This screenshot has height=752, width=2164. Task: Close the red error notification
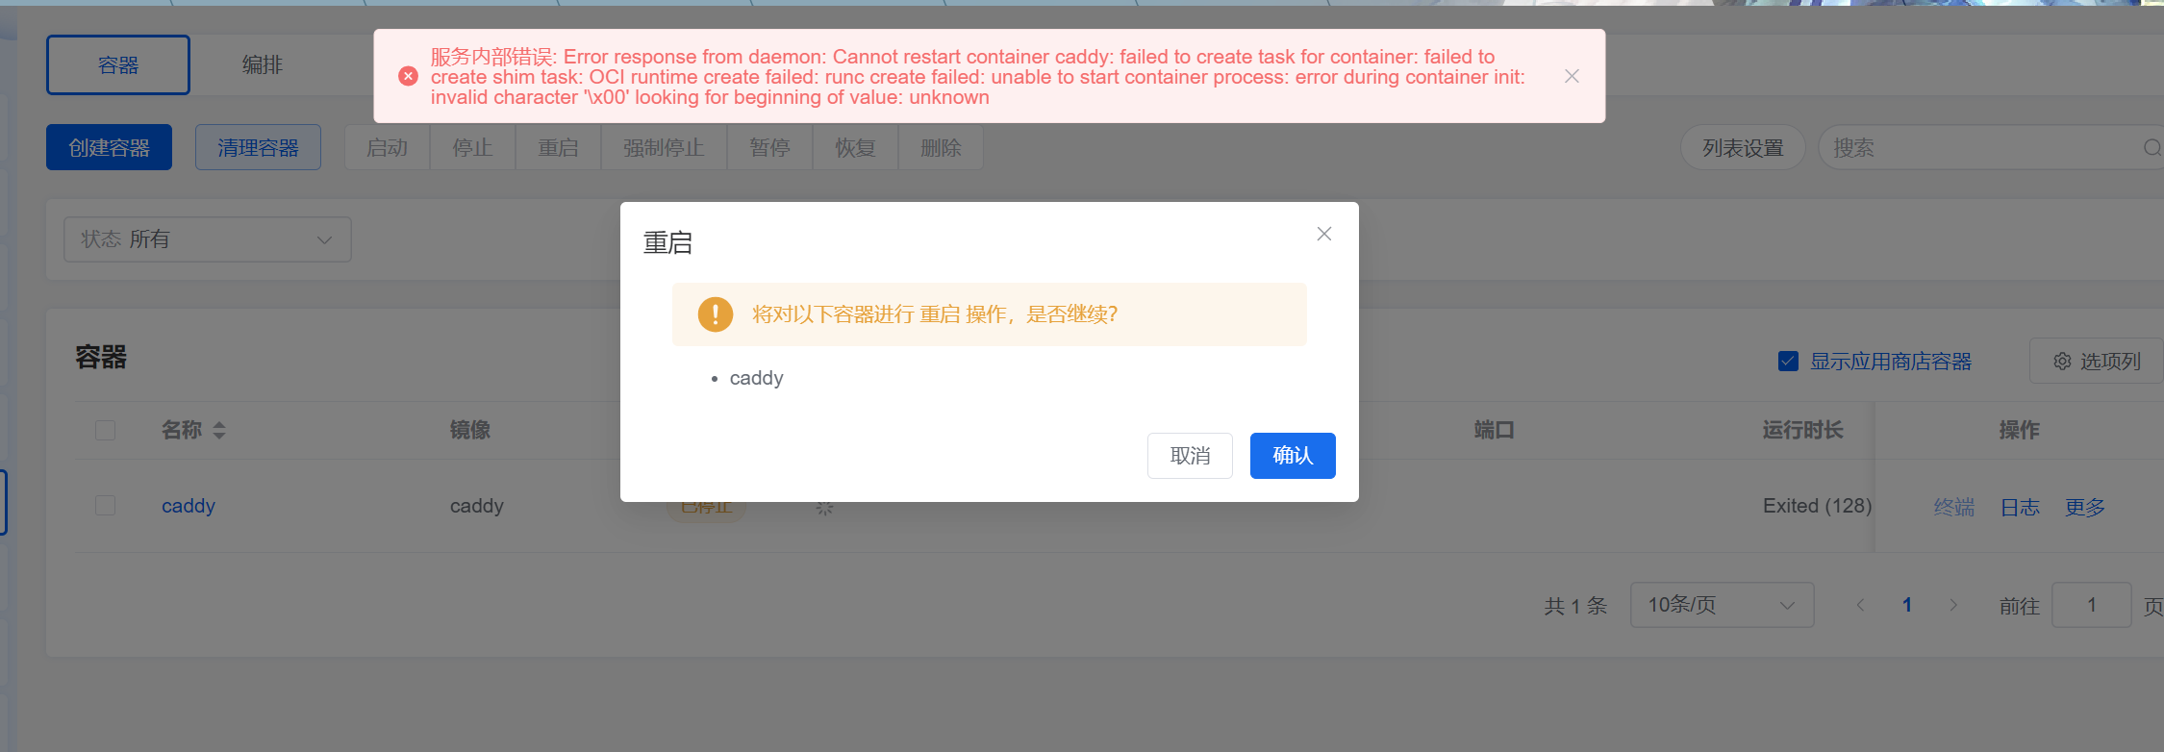click(x=1572, y=76)
